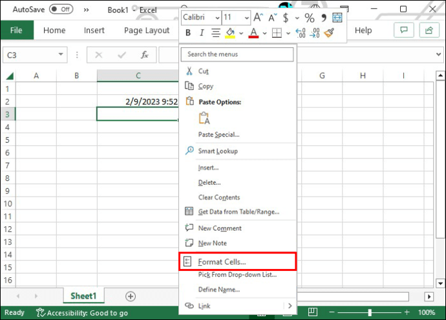Click the Search the menus field
This screenshot has width=446, height=320.
[237, 54]
